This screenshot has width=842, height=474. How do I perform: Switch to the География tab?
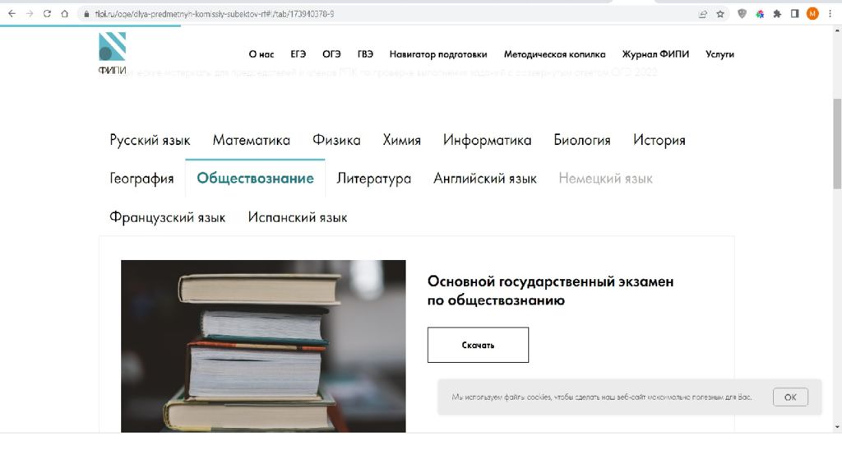pos(141,179)
